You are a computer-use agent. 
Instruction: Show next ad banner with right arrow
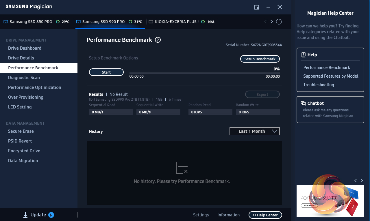click(362, 181)
